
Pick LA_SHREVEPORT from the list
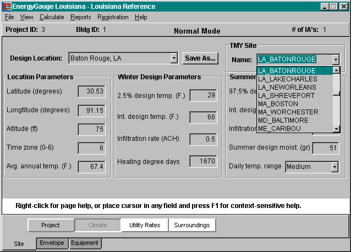tap(294, 96)
